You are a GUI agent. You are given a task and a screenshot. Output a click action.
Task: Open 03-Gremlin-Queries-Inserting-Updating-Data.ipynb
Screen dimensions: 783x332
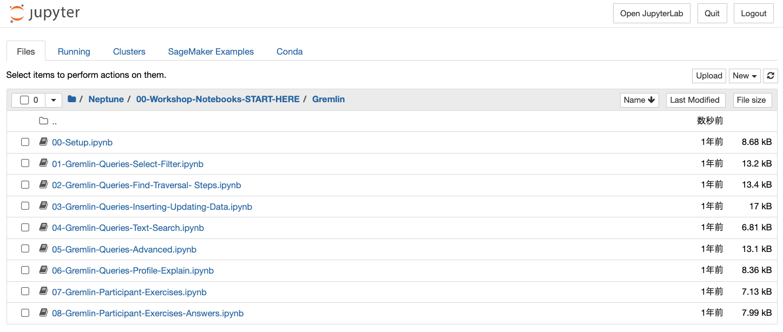click(x=152, y=207)
